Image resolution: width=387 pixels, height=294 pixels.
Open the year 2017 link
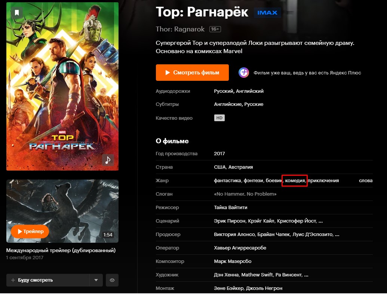pyautogui.click(x=219, y=153)
